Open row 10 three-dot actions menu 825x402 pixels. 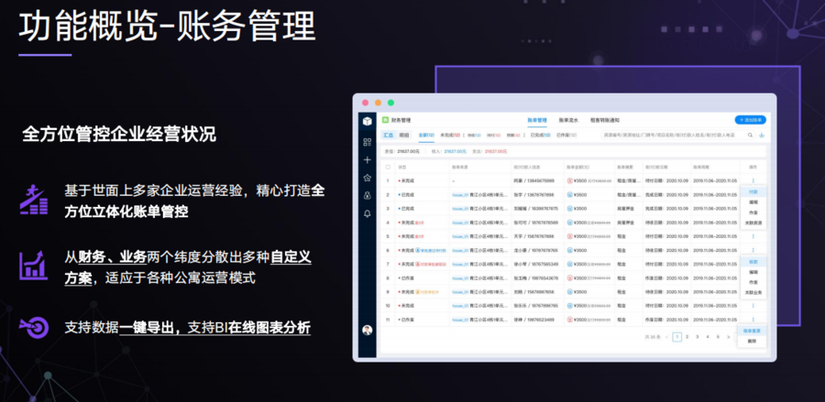[x=753, y=305]
